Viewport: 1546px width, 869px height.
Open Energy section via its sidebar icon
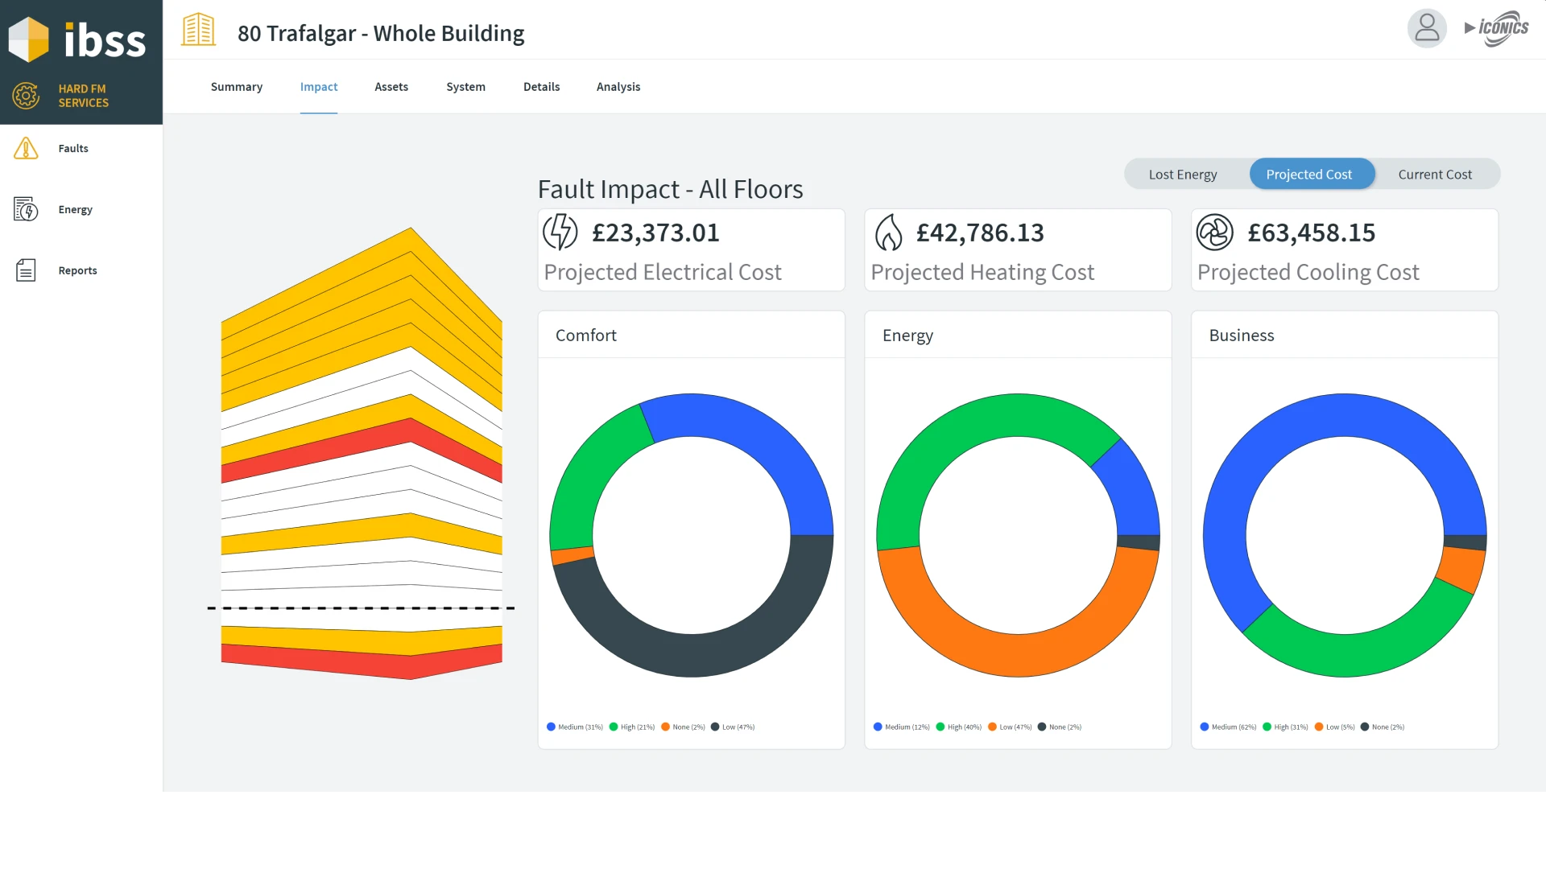point(26,209)
